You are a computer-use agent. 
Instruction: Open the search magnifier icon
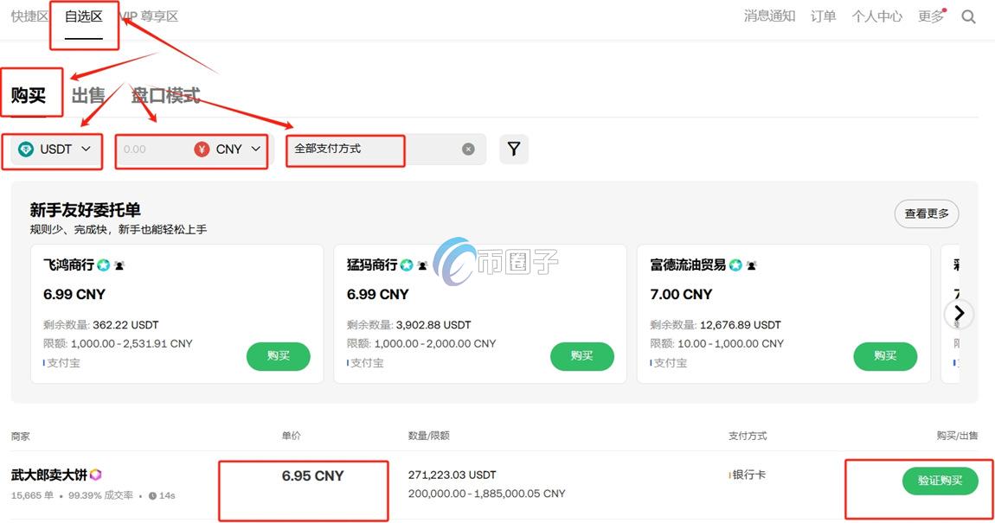click(x=968, y=16)
